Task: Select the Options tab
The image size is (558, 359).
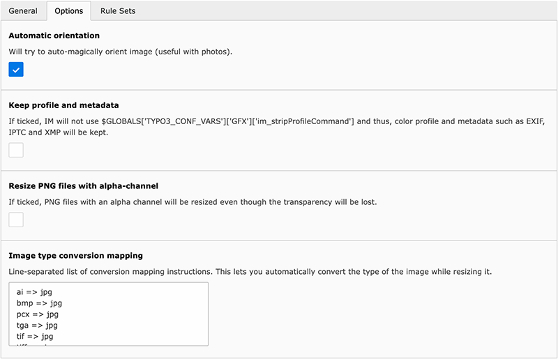Action: pyautogui.click(x=69, y=10)
